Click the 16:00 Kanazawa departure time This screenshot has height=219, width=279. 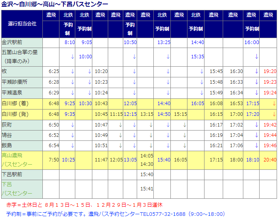point(252,42)
